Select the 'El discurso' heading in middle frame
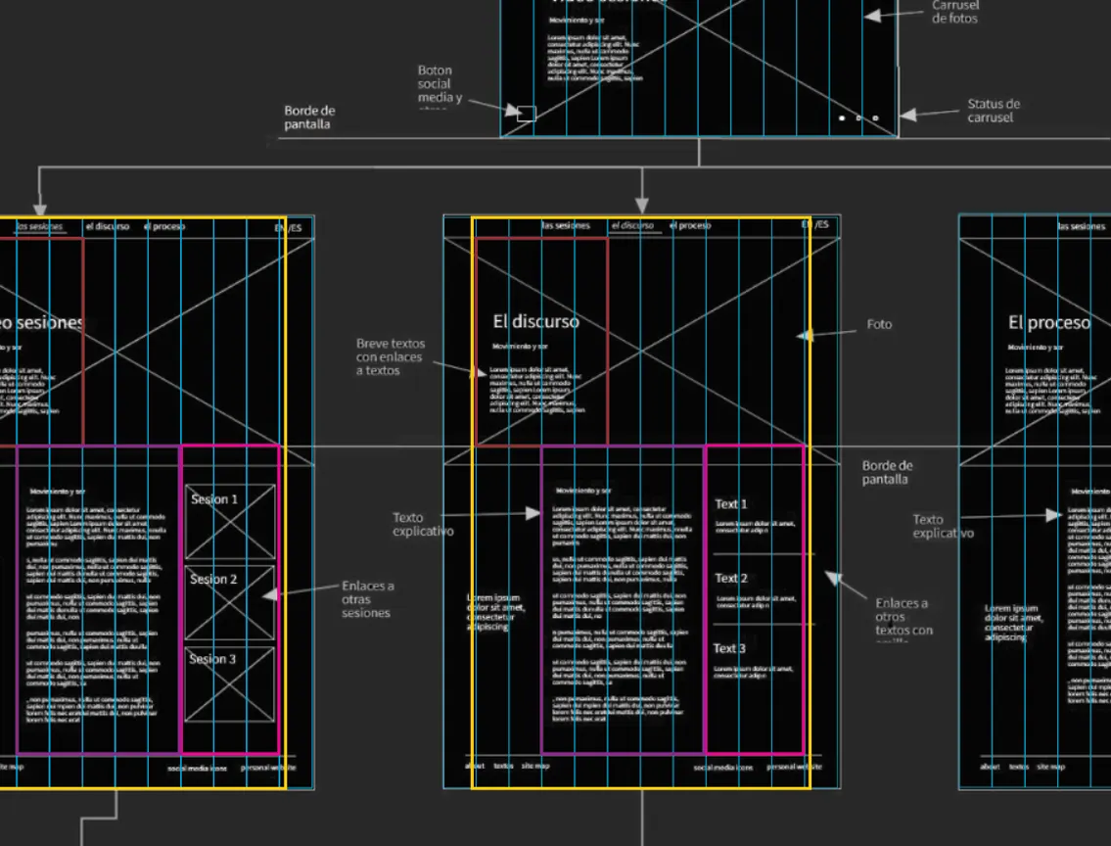Viewport: 1111px width, 846px height. [x=535, y=322]
